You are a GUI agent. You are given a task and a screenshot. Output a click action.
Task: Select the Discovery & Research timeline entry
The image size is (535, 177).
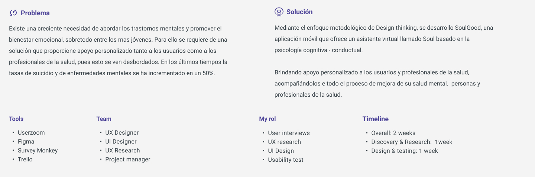click(x=412, y=142)
